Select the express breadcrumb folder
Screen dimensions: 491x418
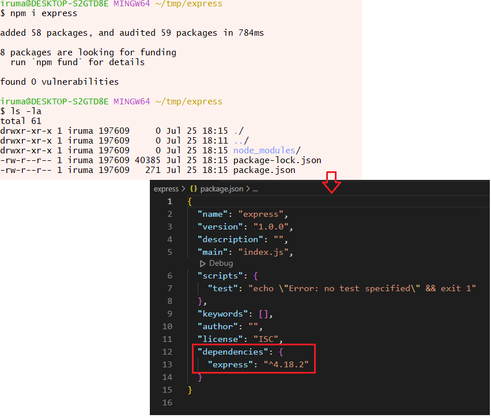tap(166, 189)
